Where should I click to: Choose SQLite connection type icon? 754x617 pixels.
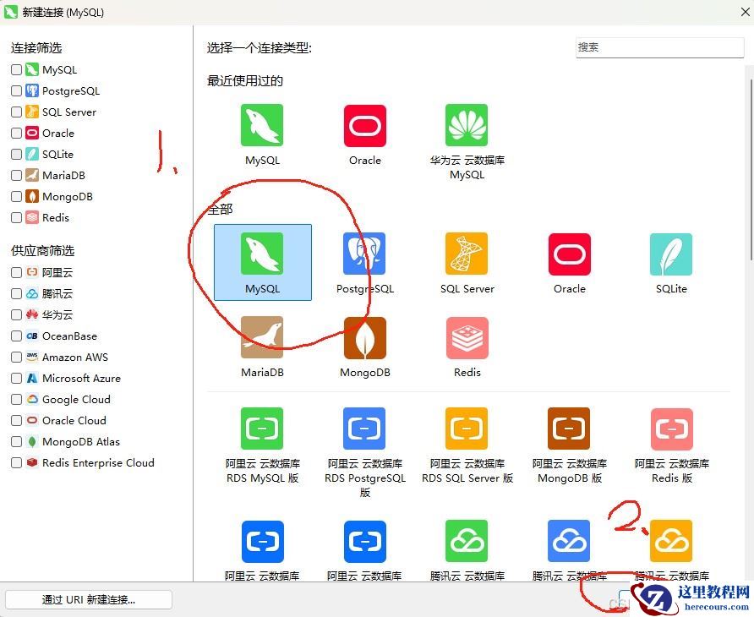(x=671, y=254)
